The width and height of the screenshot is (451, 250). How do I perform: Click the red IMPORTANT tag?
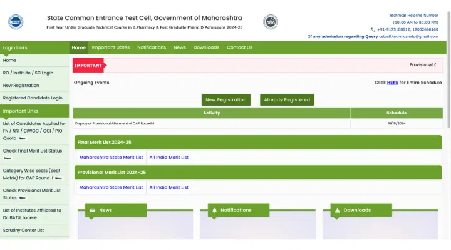(x=89, y=65)
